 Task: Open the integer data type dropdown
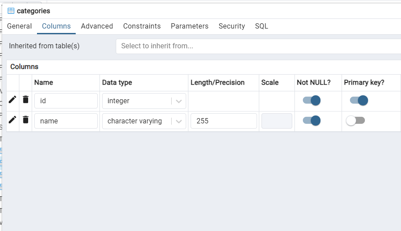pyautogui.click(x=178, y=101)
